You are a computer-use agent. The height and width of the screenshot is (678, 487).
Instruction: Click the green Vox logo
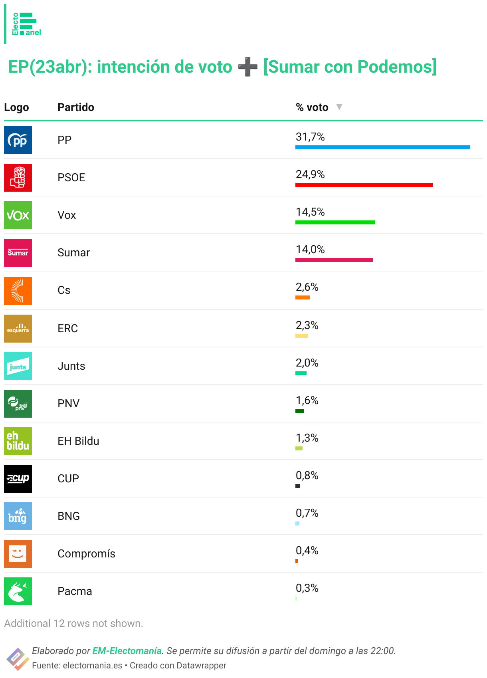[x=18, y=215]
